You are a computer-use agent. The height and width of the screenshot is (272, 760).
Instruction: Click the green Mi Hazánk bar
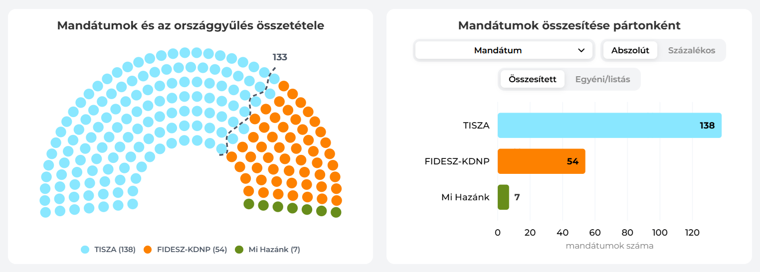tap(503, 197)
